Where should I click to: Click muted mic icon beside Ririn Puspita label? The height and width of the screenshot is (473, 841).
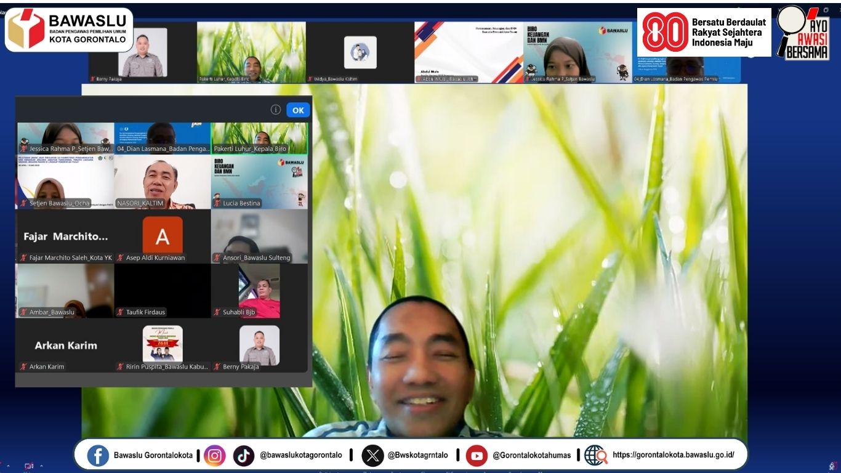[121, 366]
